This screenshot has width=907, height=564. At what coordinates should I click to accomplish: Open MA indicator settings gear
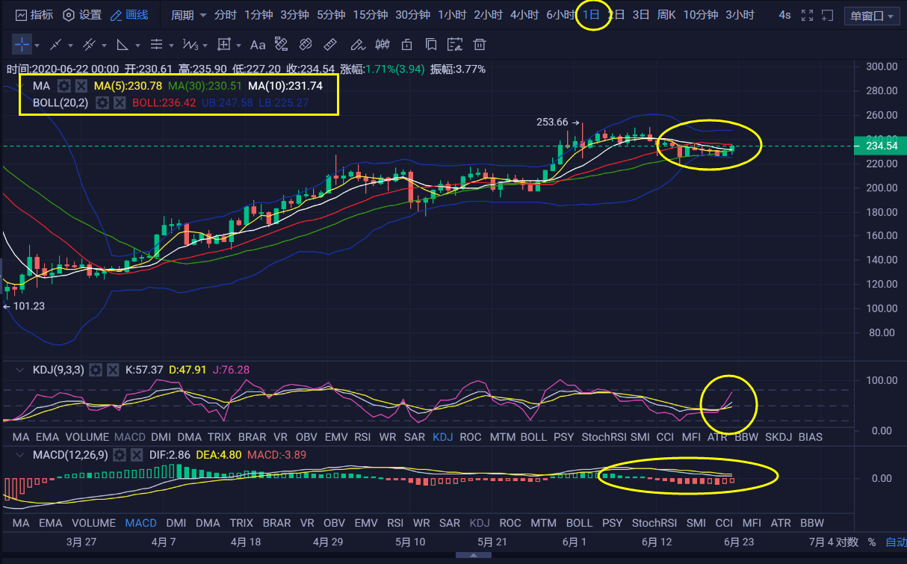point(64,86)
